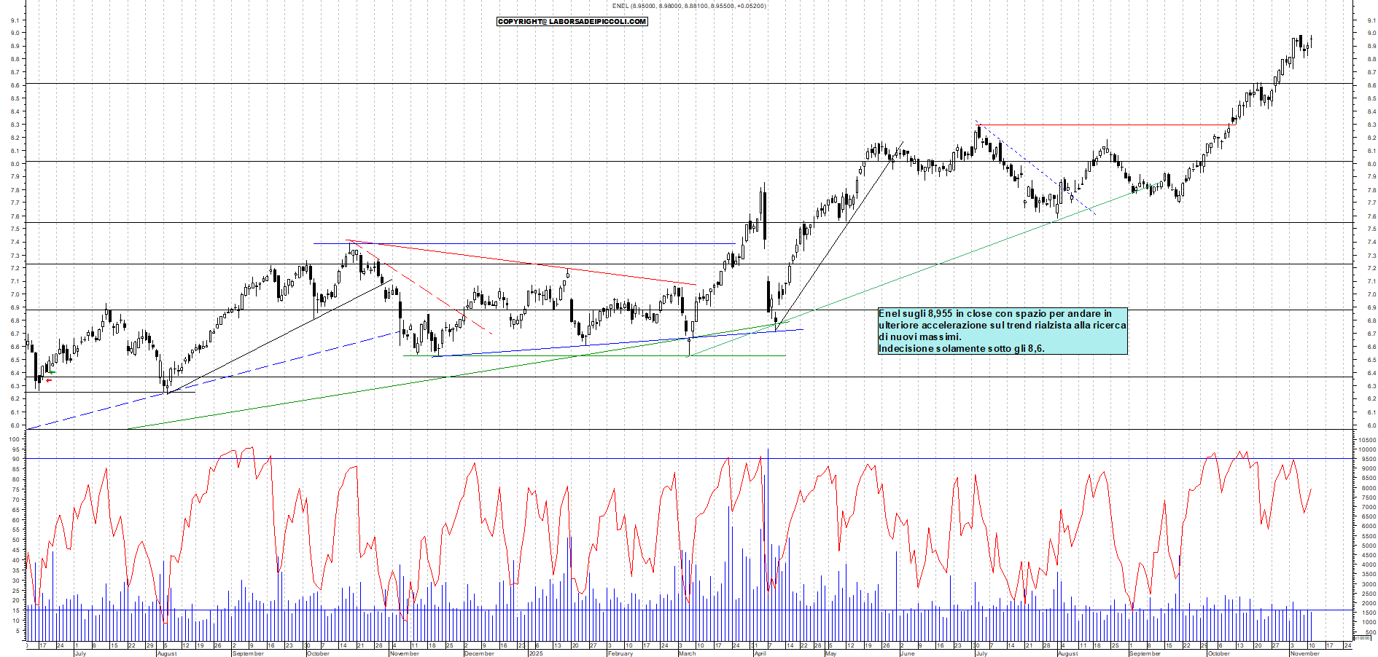Click the July label on the date axis
1378x657 pixels.
(x=80, y=653)
